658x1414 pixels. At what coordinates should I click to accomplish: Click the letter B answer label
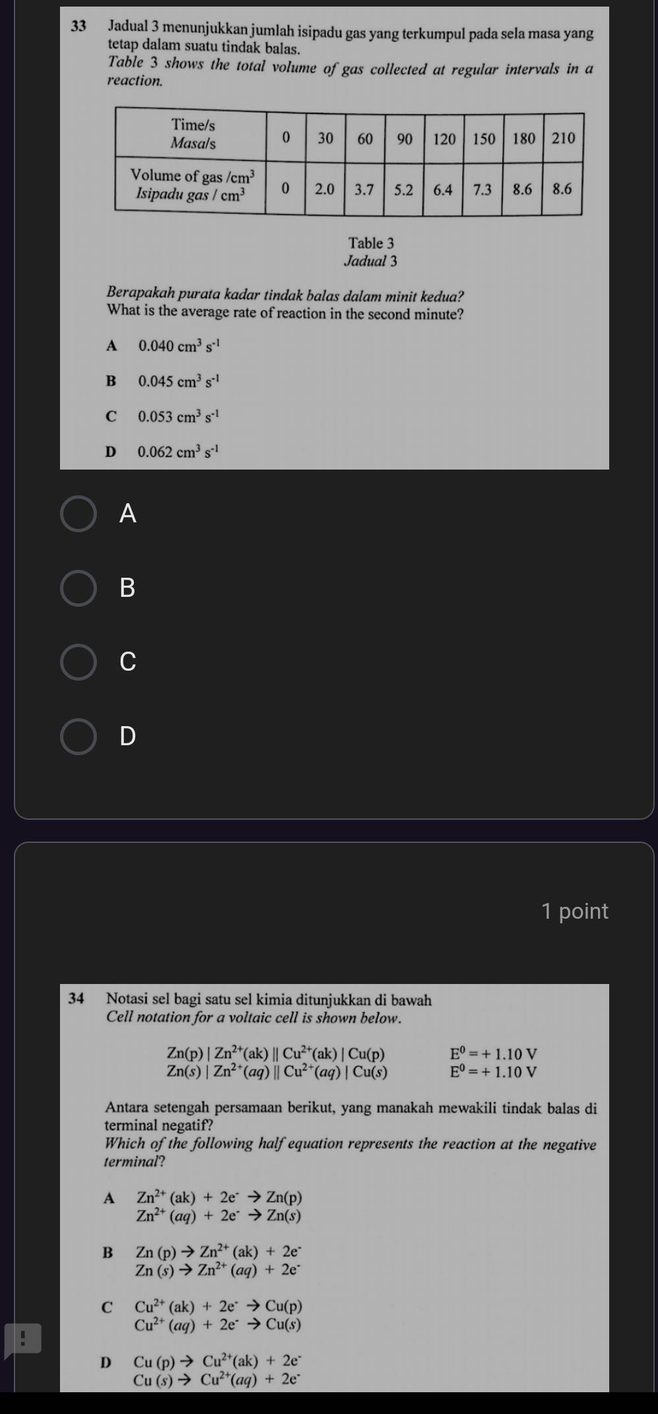click(x=128, y=588)
